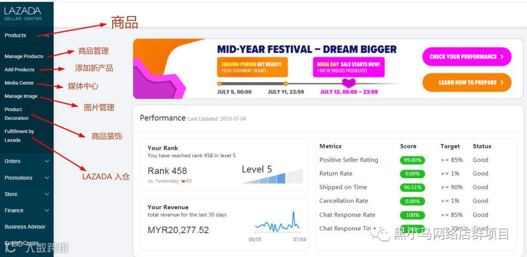Click the Your Revenue card title
The image size is (527, 257).
coord(168,207)
